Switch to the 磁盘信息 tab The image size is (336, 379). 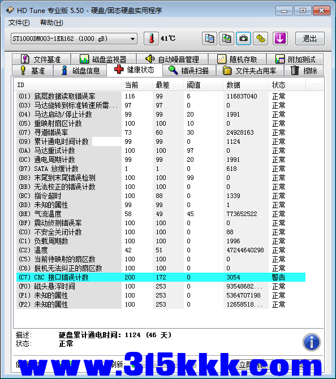coord(80,71)
